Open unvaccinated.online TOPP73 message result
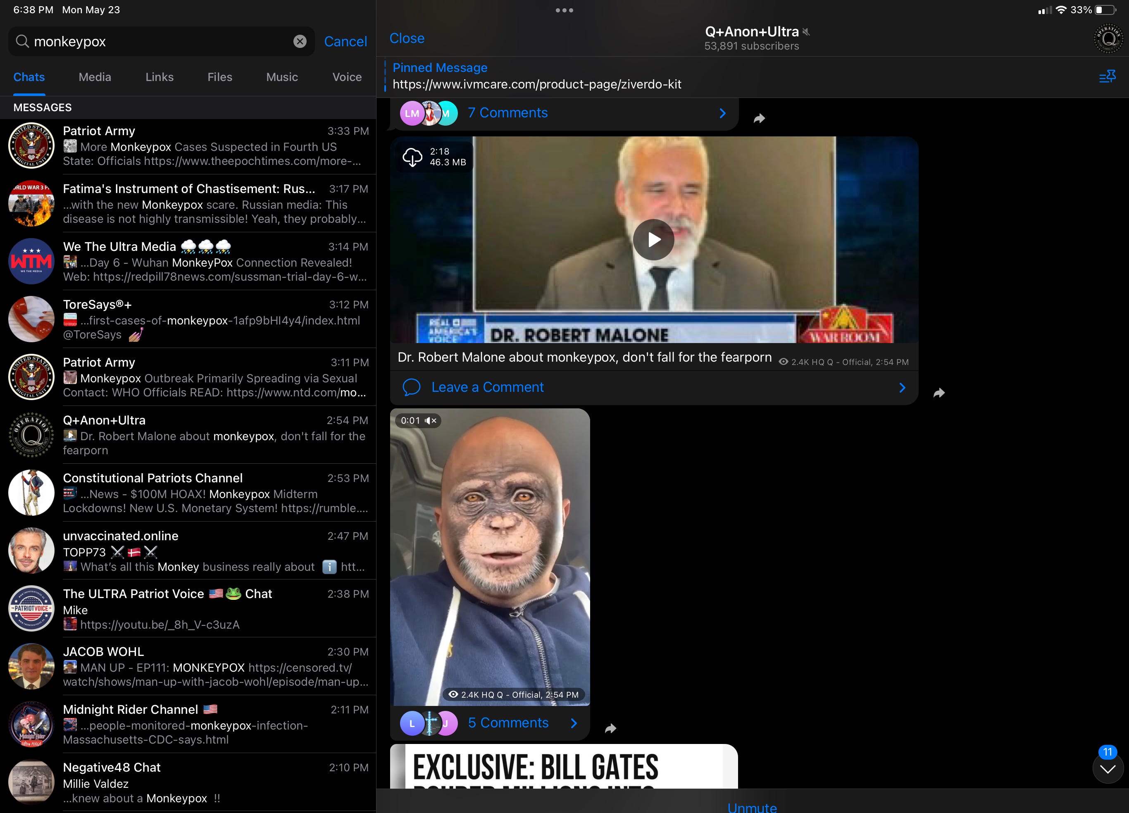 coord(188,551)
